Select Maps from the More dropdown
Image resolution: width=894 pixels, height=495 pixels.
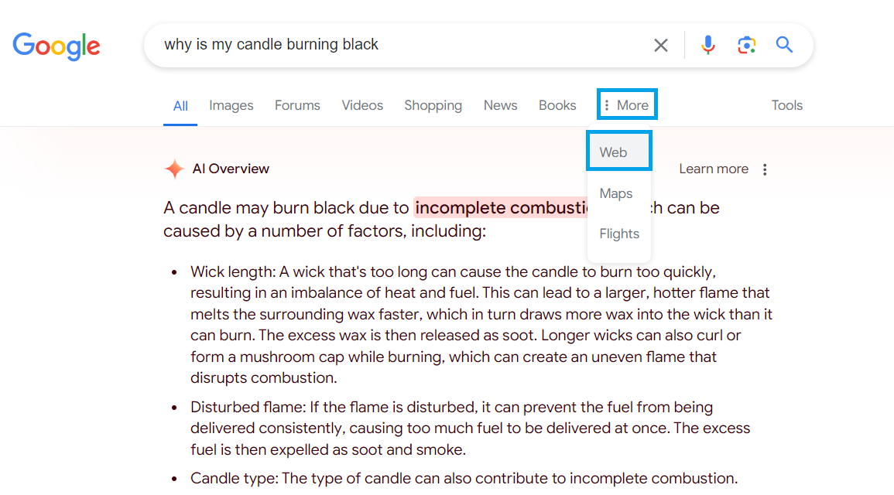click(616, 193)
